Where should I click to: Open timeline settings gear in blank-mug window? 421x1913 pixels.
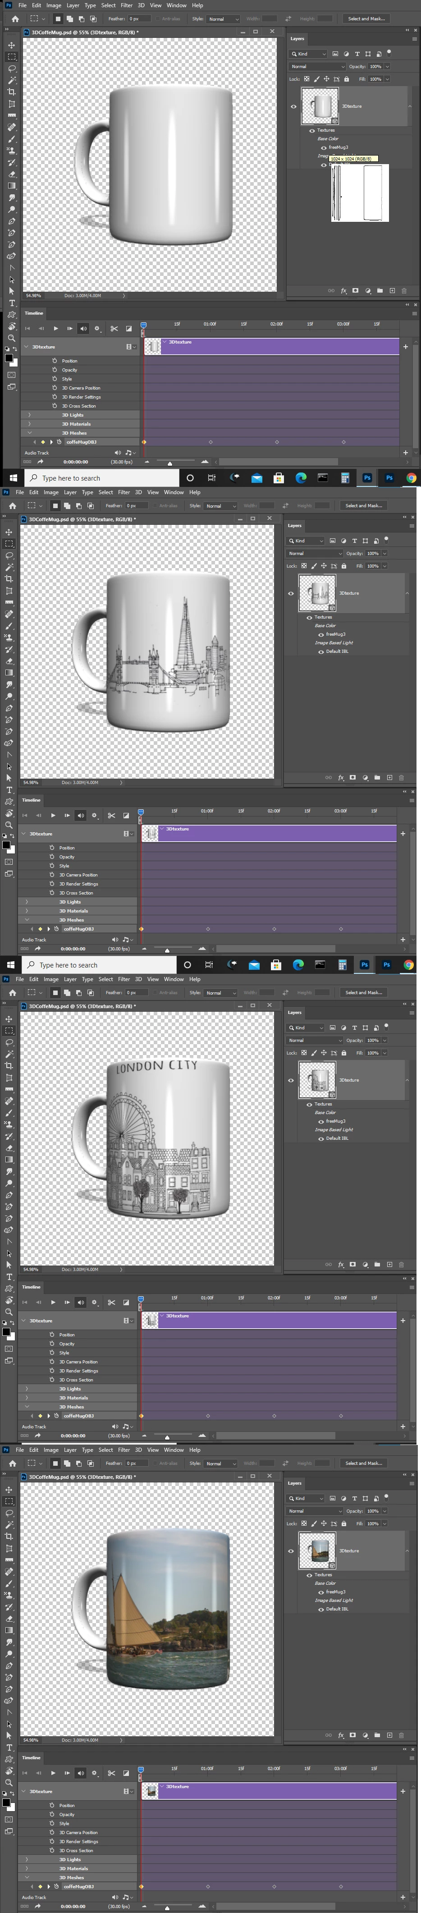point(96,328)
